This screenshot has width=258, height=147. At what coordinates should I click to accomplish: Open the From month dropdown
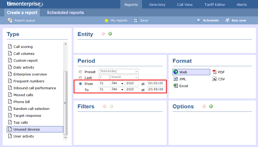(x=117, y=83)
